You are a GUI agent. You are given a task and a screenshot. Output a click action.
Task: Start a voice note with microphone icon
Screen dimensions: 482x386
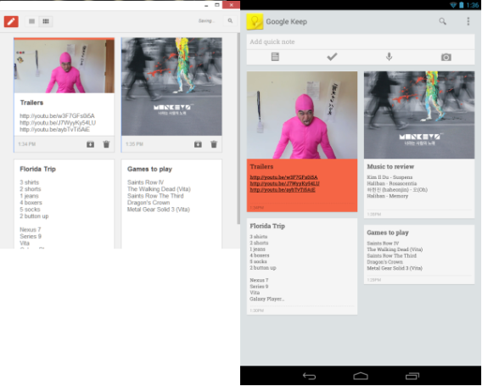[390, 57]
